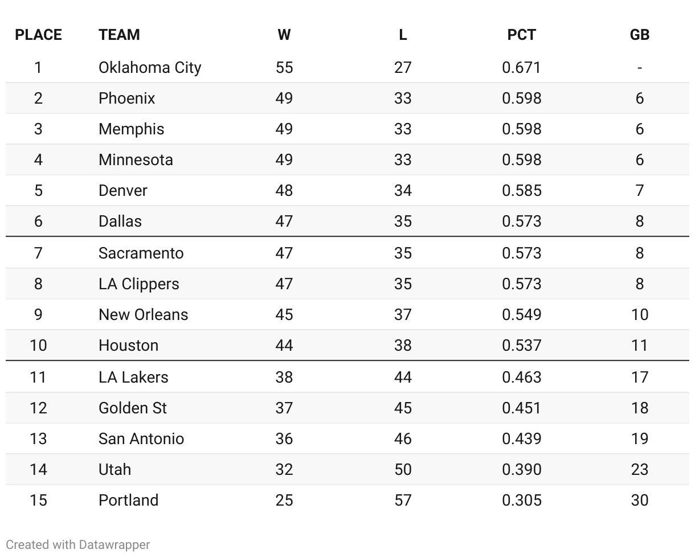Screen dimensions: 695x558
Task: Click the PLACE column header
Action: pyautogui.click(x=38, y=35)
